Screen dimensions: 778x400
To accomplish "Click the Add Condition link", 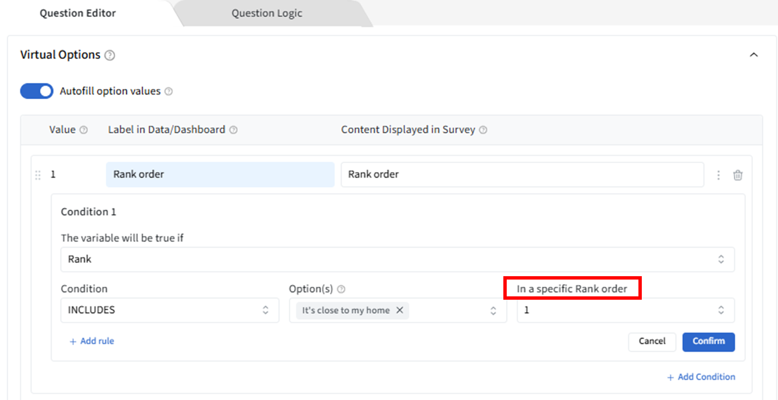I will click(701, 377).
